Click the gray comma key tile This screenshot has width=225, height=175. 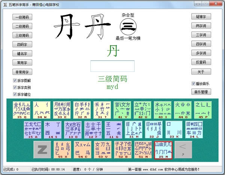pos(183,150)
